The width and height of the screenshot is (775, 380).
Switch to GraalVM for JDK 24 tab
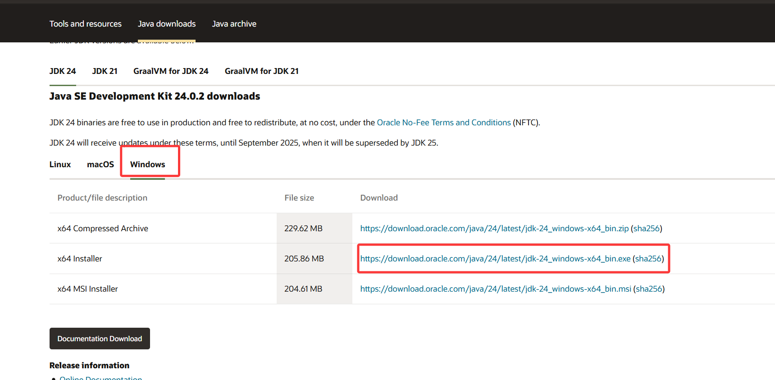[x=171, y=71]
